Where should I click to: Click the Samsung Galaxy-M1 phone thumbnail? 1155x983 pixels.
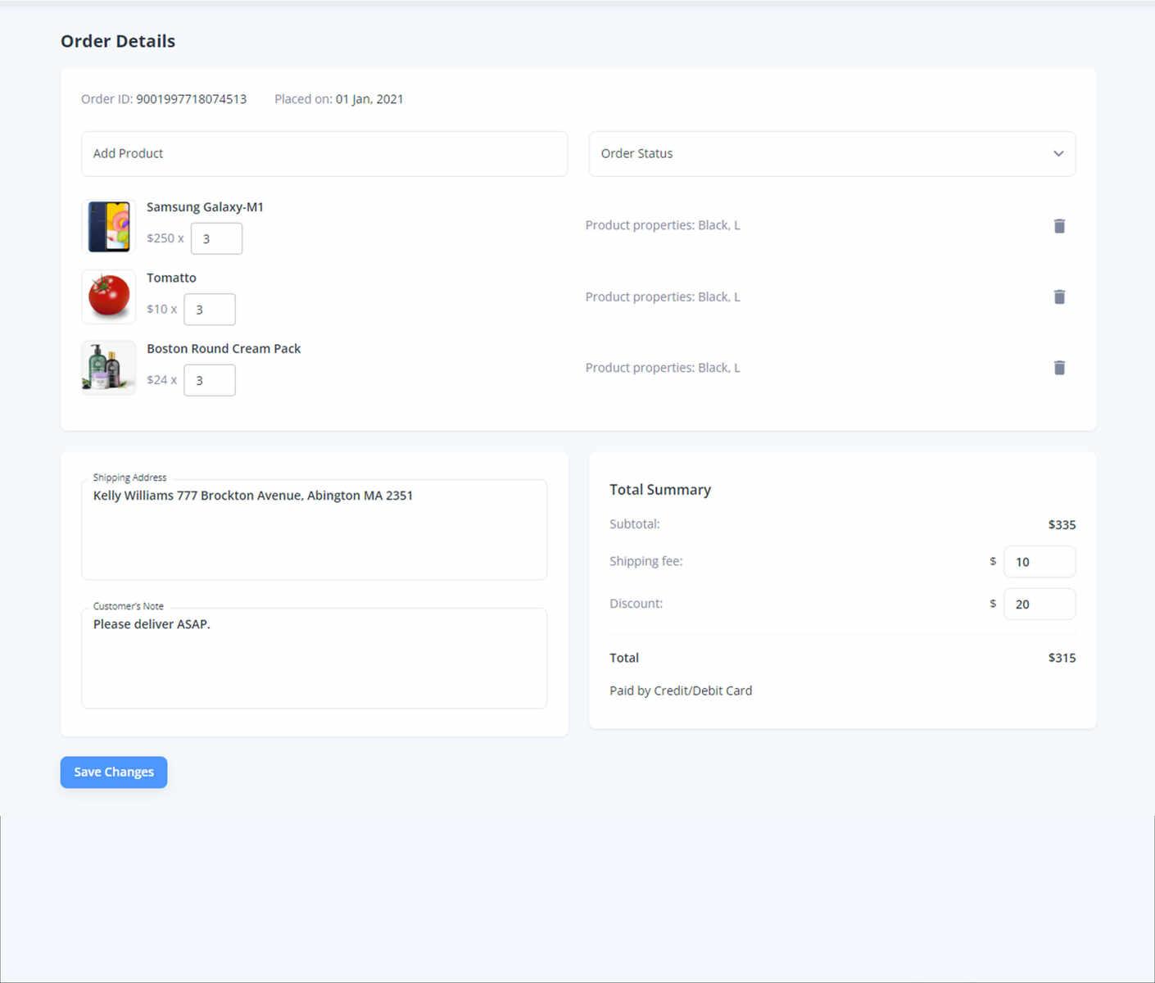point(109,226)
